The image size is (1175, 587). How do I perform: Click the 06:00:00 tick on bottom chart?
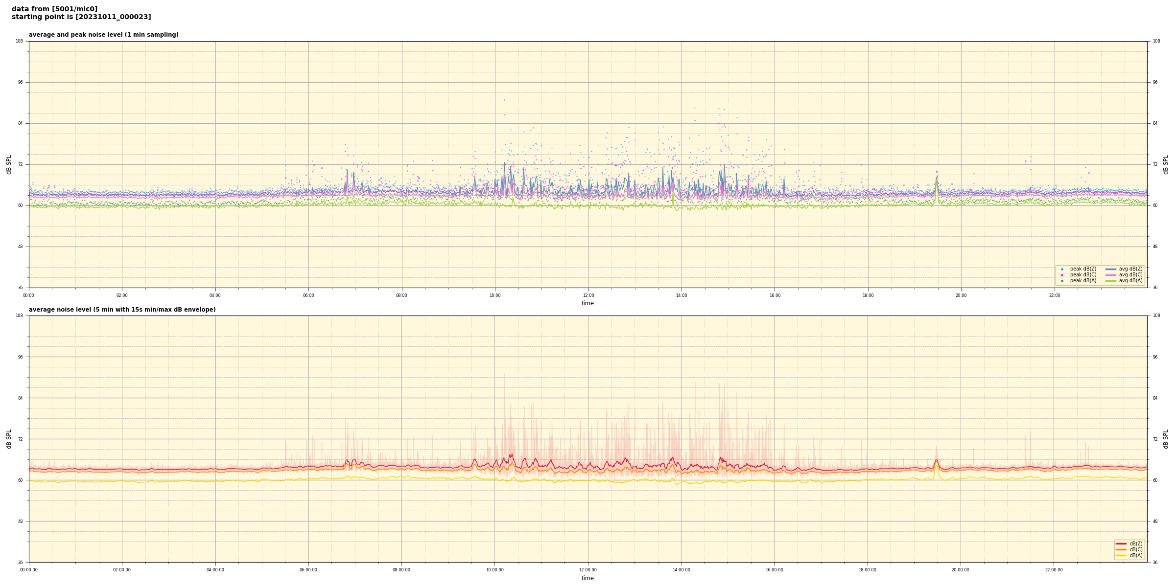click(x=308, y=570)
